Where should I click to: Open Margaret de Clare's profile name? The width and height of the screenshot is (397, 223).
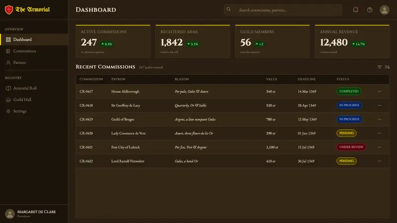(x=36, y=212)
